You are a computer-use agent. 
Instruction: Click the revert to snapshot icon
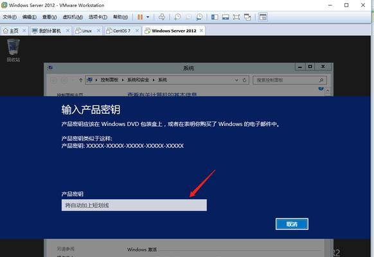coord(188,17)
